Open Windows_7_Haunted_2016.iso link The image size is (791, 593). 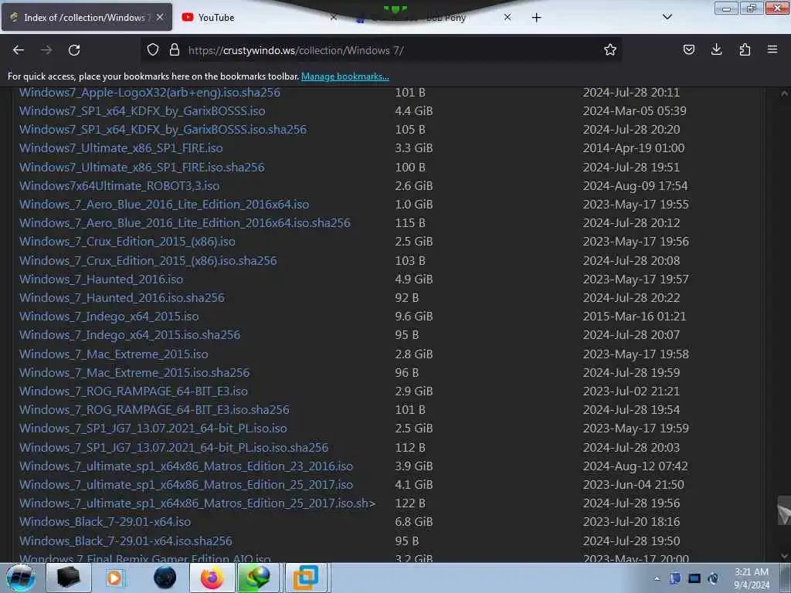click(101, 280)
